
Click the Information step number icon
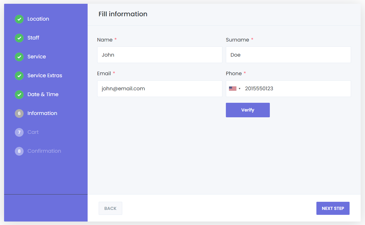click(x=19, y=113)
